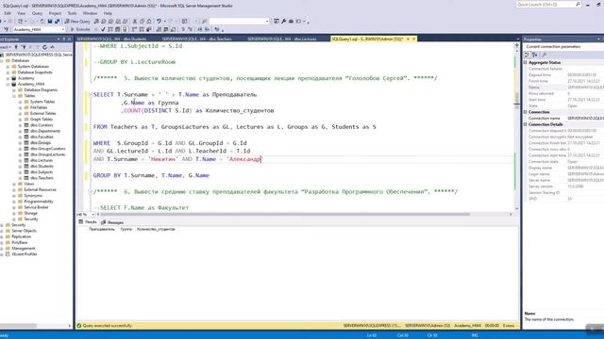Collapse the Tables folder node
The height and width of the screenshot is (339, 604).
(14, 96)
